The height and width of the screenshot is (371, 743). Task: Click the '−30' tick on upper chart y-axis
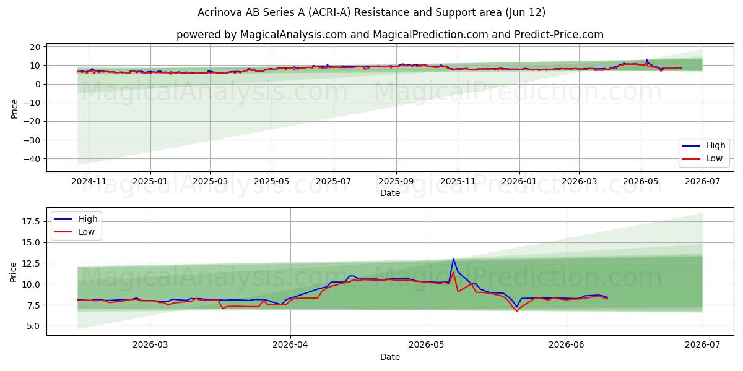click(32, 140)
